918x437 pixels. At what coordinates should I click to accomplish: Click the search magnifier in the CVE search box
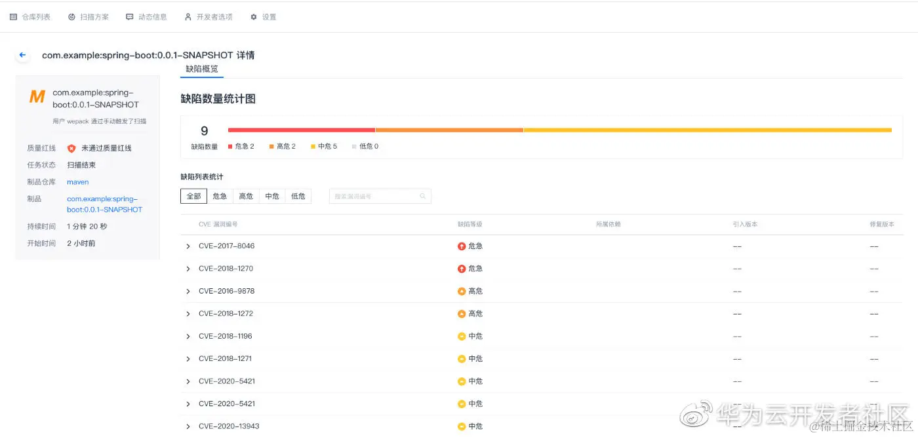[424, 195]
